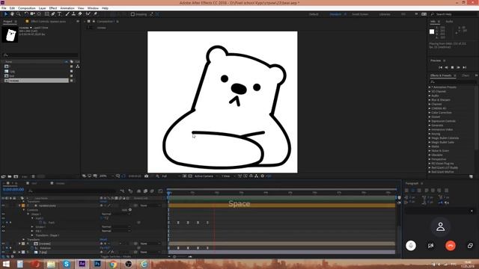479x269 pixels.
Task: Open the Layer menu
Action: coord(43,8)
